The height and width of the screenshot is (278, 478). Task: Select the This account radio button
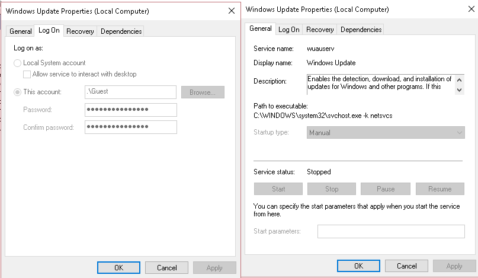(x=17, y=92)
